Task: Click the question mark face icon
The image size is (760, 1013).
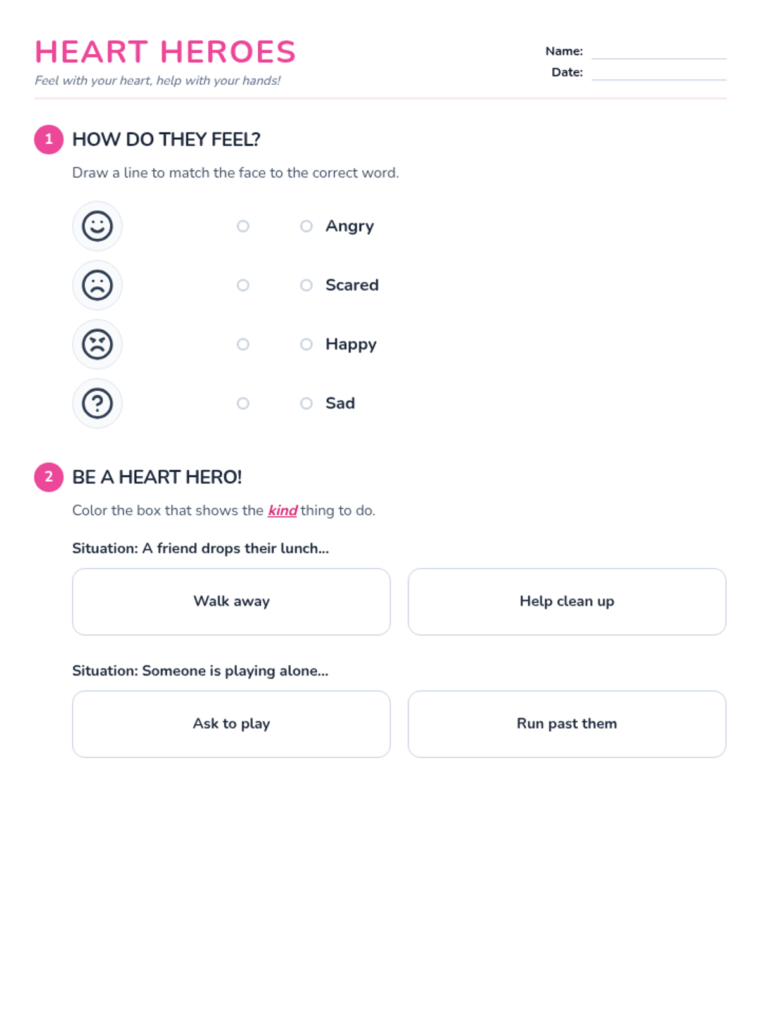Action: (97, 403)
